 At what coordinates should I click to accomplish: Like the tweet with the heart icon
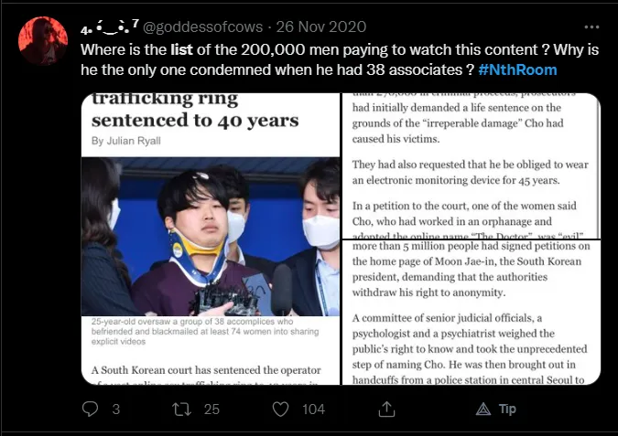[281, 409]
